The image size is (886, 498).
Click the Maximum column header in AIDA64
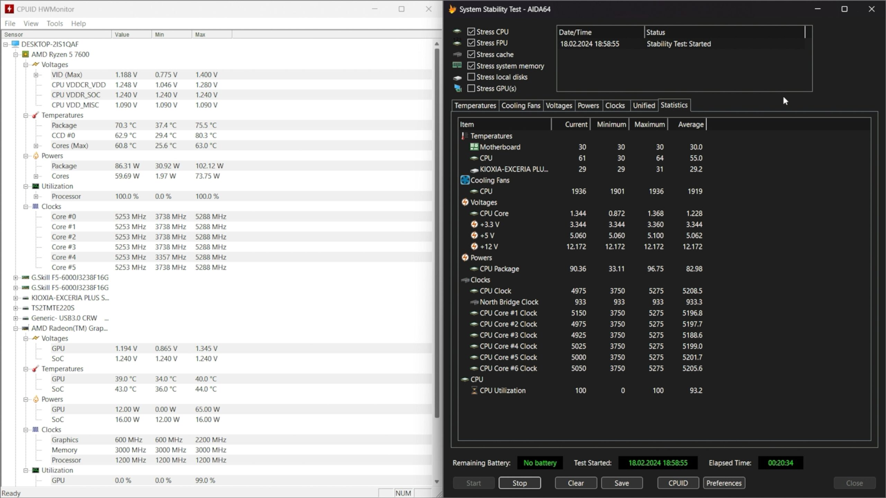(x=649, y=124)
